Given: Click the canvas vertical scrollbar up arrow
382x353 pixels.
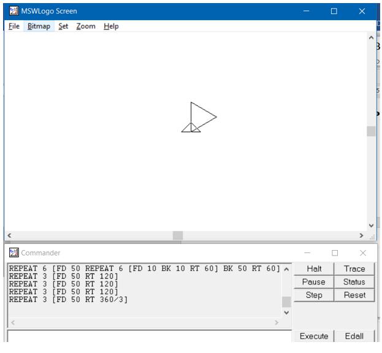Looking at the screenshot, I should (371, 39).
